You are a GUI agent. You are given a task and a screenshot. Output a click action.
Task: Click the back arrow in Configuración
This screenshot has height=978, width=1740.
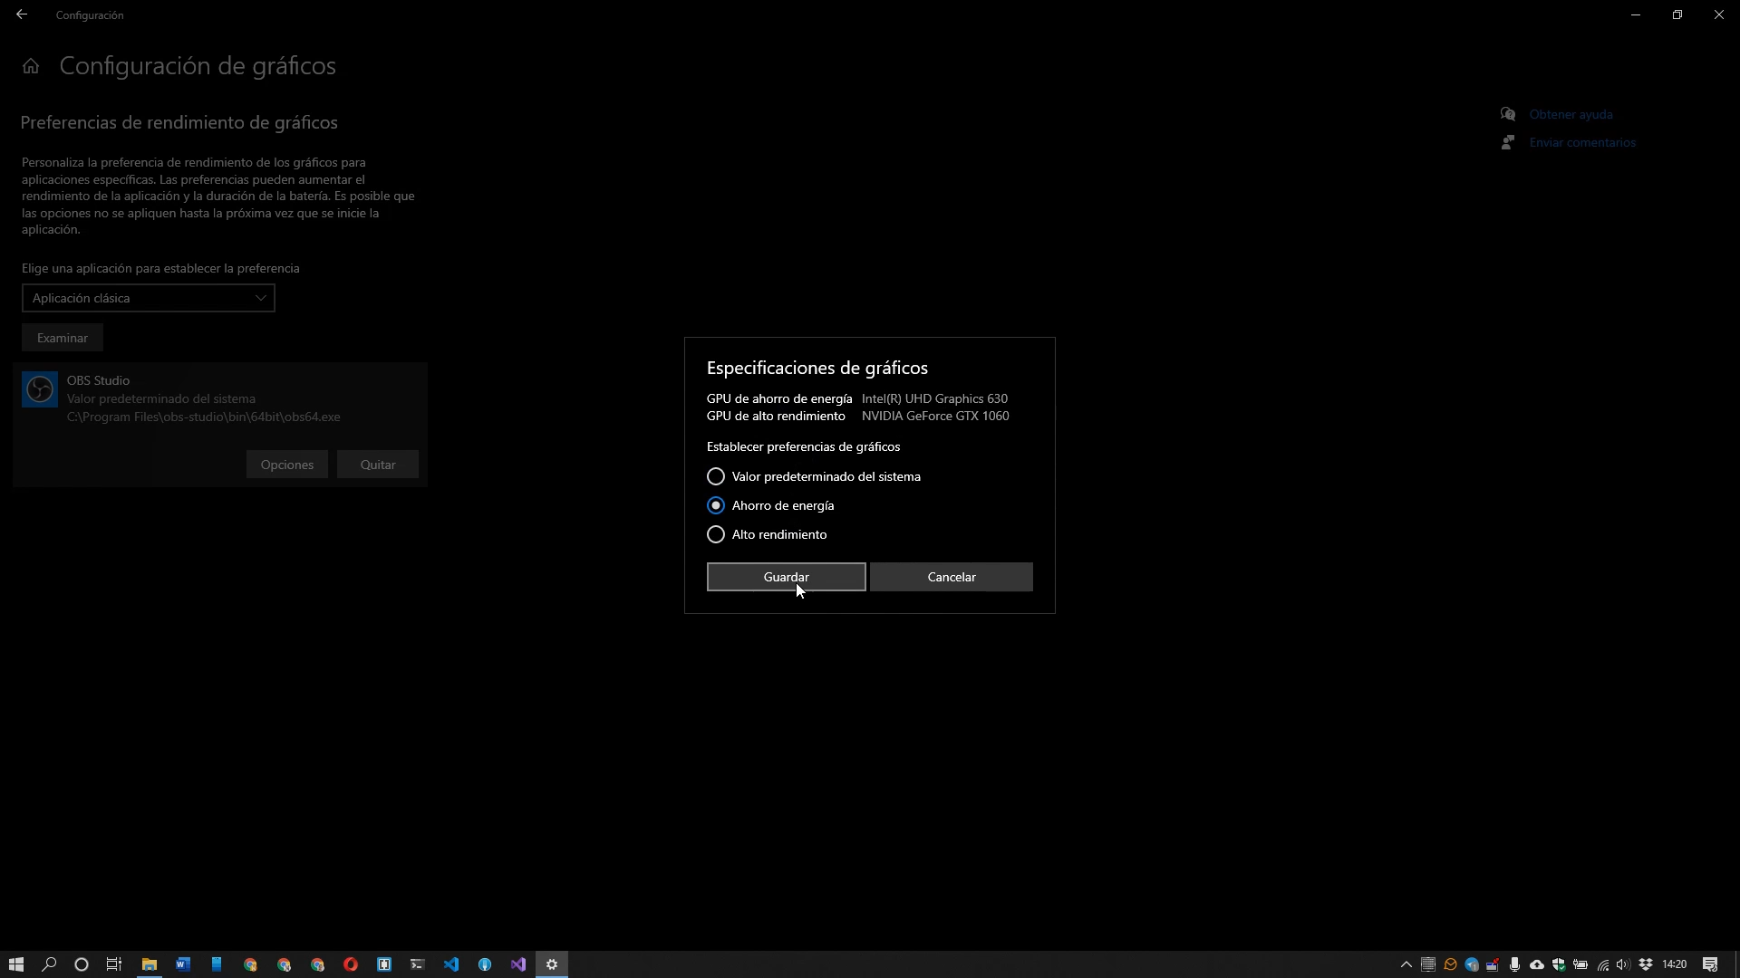[22, 14]
